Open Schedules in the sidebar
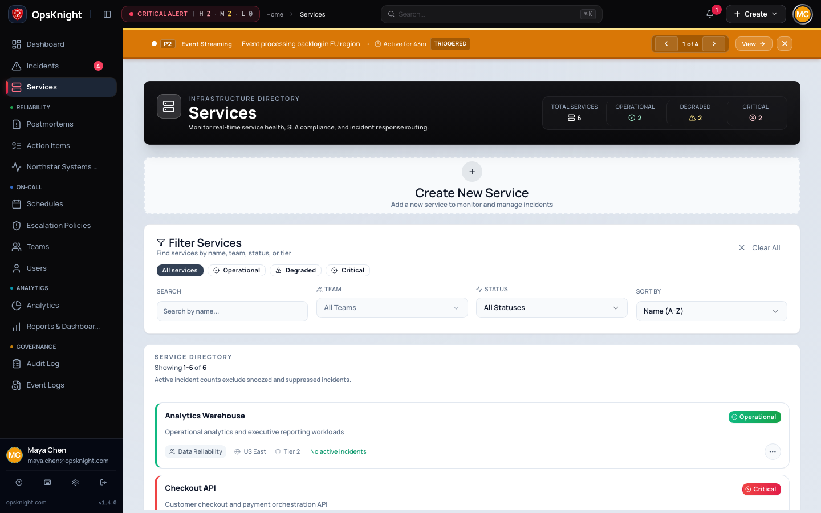 62,204
